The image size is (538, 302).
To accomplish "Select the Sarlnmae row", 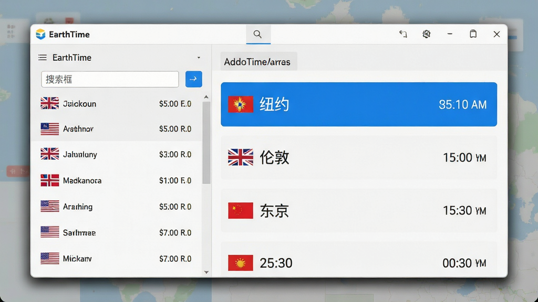I will 116,232.
